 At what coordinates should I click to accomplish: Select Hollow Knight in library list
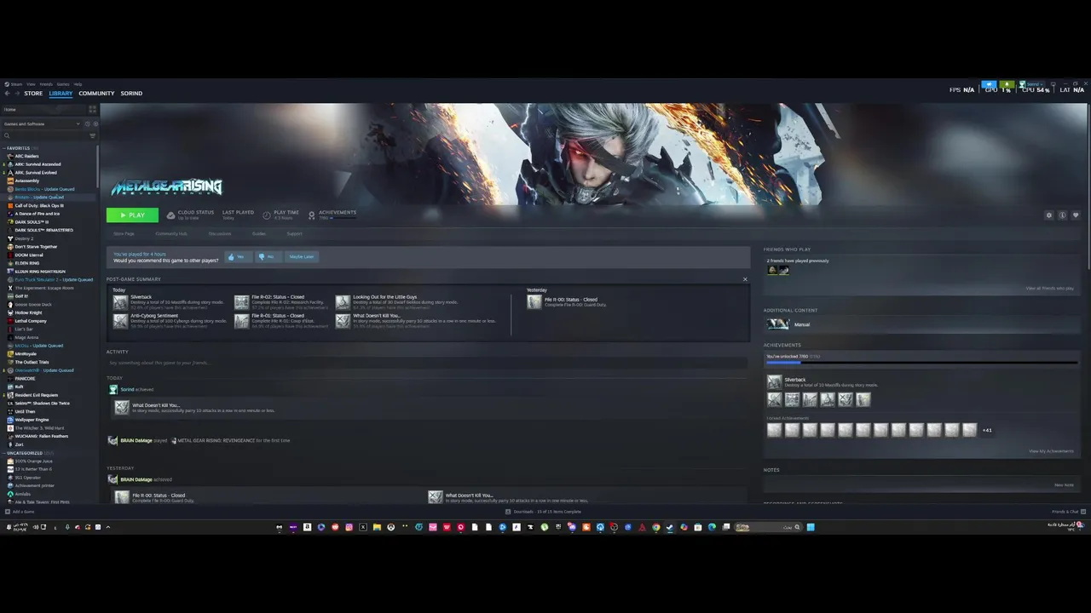(x=28, y=312)
